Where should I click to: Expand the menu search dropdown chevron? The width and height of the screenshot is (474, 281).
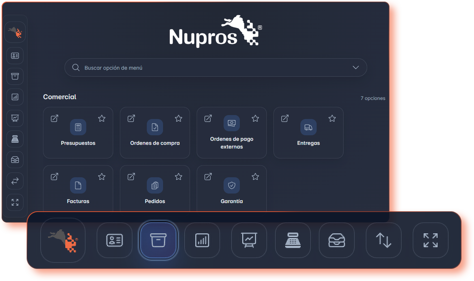pyautogui.click(x=355, y=67)
